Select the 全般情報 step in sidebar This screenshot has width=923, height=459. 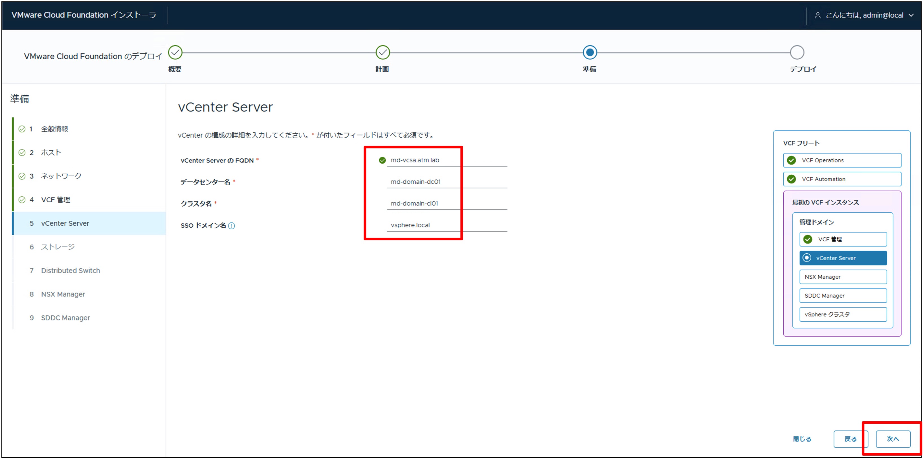(89, 129)
